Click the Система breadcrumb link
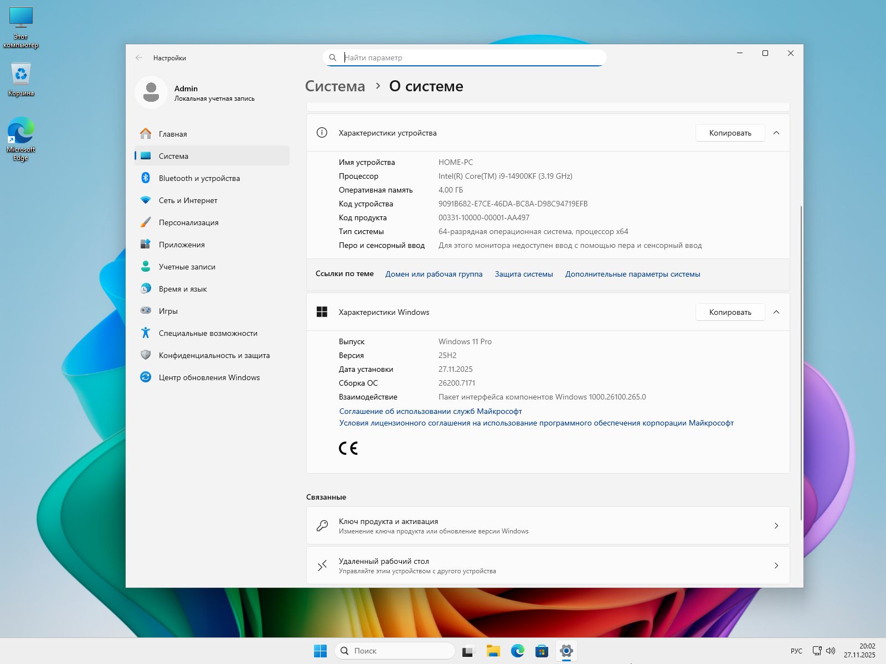 click(335, 86)
